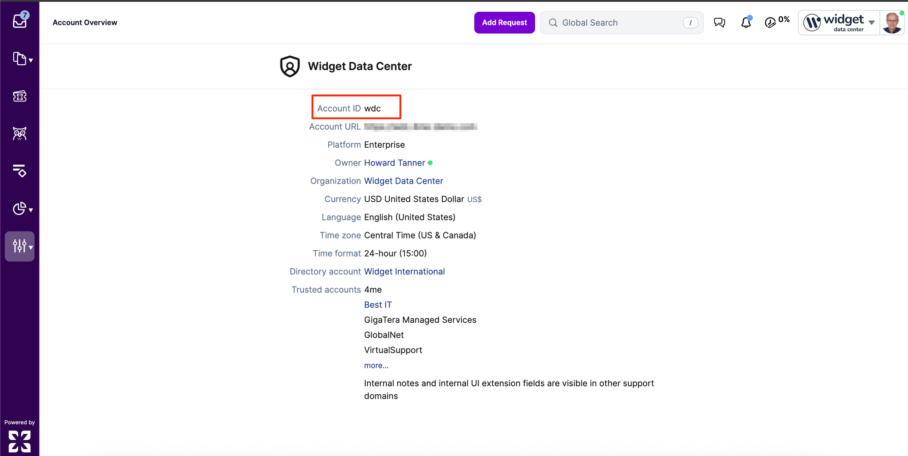Screen dimensions: 908x456
Task: Click the Platform value Enterprise
Action: click(x=385, y=145)
